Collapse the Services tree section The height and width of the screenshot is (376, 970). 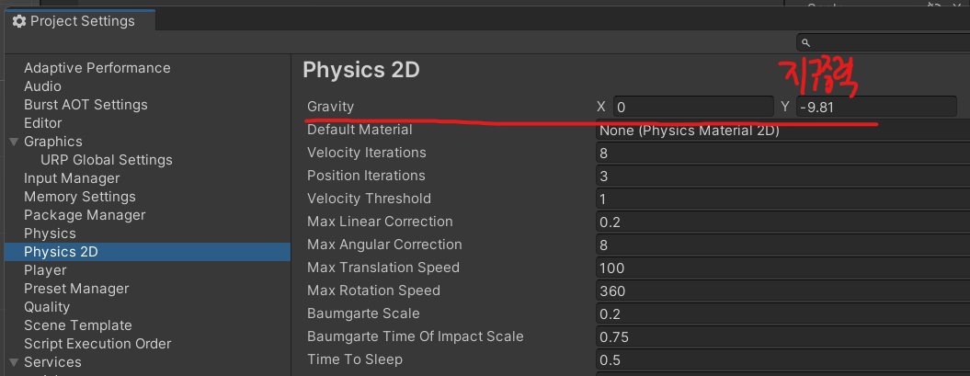(13, 362)
